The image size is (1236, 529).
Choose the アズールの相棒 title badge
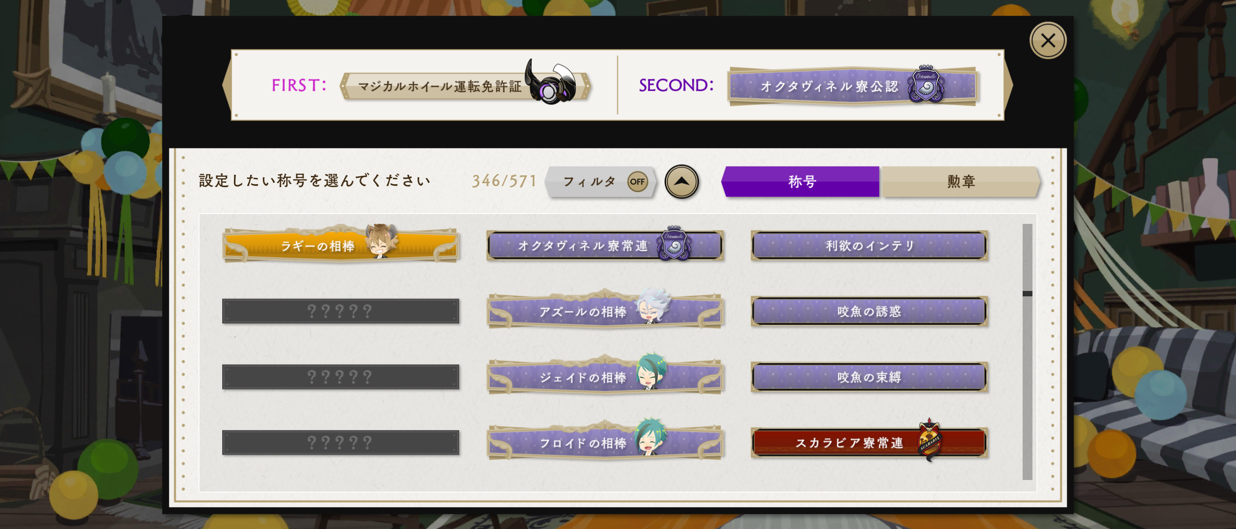click(x=605, y=310)
